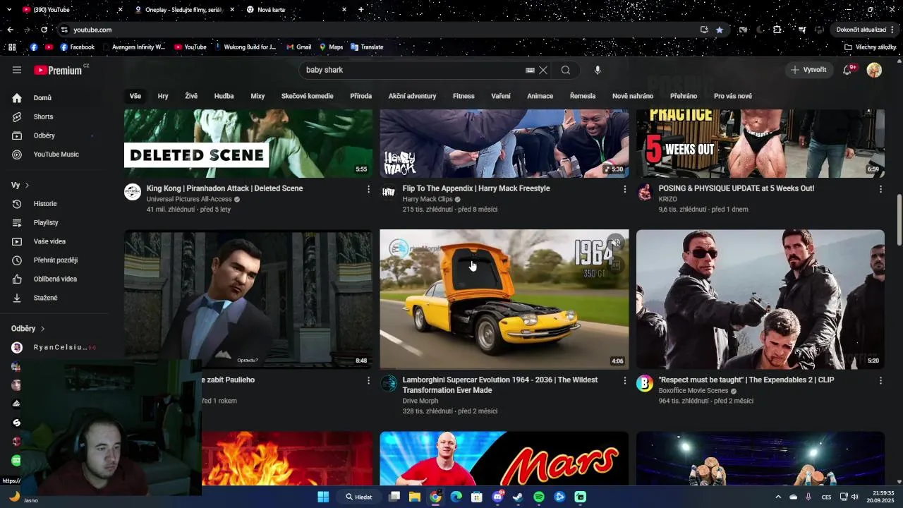The width and height of the screenshot is (903, 508).
Task: Open File Explorer from taskbar
Action: 415,497
